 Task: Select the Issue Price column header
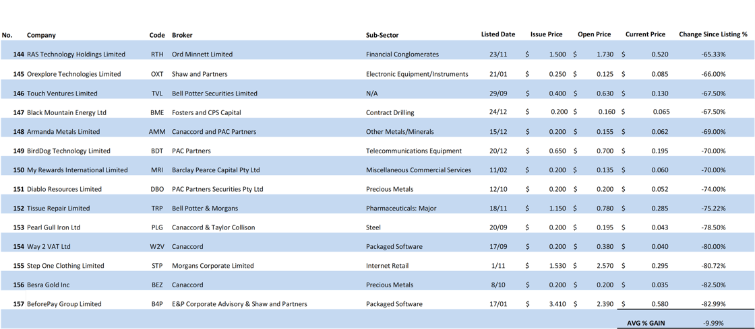(x=546, y=34)
